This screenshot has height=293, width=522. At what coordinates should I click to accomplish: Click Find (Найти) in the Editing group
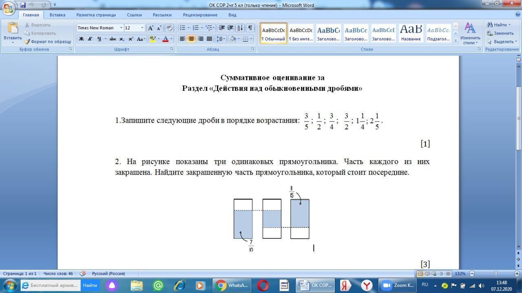[x=499, y=24]
